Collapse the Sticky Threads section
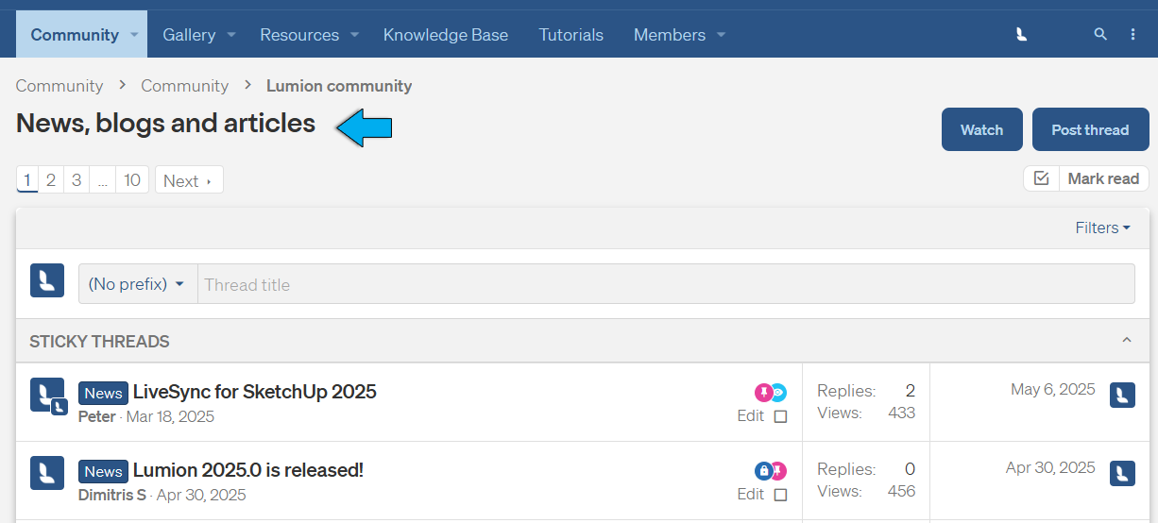Image resolution: width=1158 pixels, height=523 pixels. [1126, 341]
